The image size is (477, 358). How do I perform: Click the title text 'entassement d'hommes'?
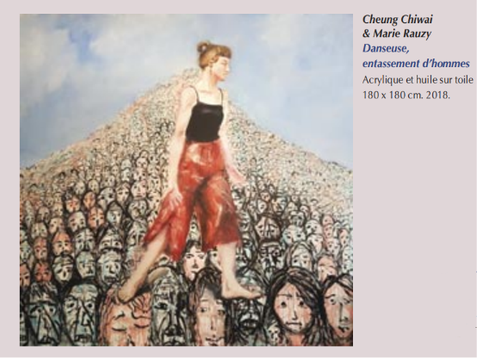pyautogui.click(x=416, y=64)
